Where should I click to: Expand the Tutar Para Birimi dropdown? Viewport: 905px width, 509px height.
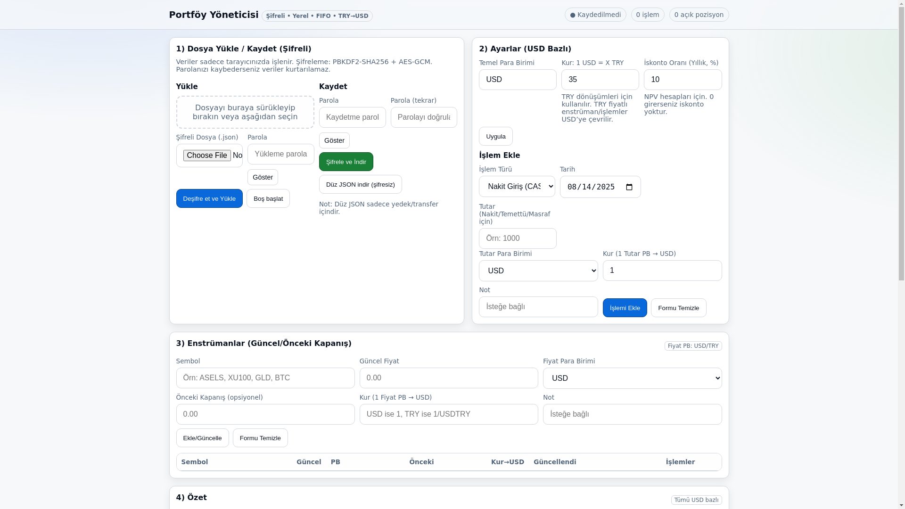[x=538, y=271]
